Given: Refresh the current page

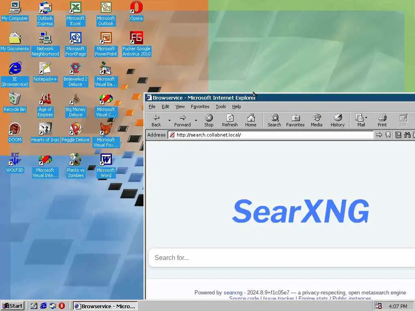Looking at the screenshot, I should coord(230,120).
